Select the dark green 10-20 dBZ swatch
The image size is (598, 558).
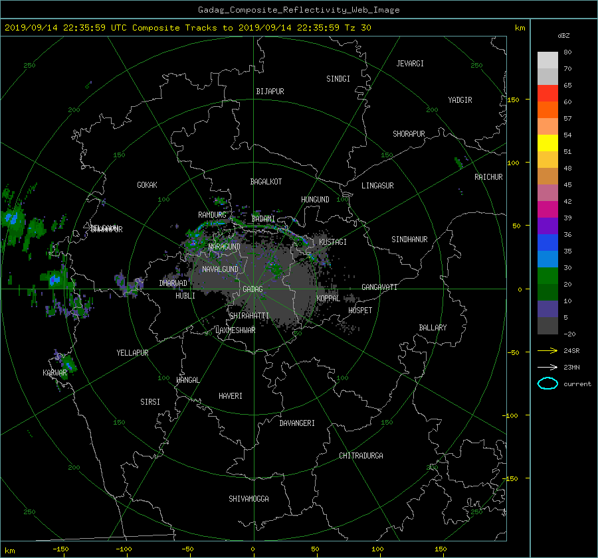(548, 293)
